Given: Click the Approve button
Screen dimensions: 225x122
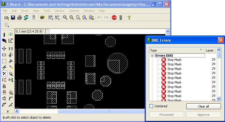Looking at the screenshot, I should pos(204,115).
